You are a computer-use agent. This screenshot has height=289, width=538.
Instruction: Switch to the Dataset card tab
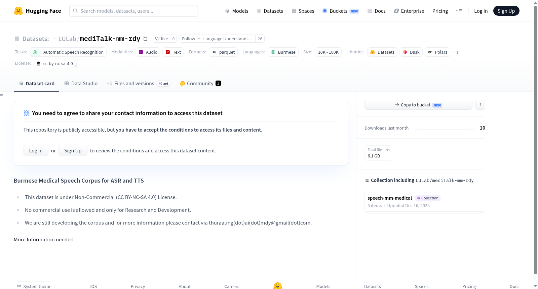tap(37, 84)
